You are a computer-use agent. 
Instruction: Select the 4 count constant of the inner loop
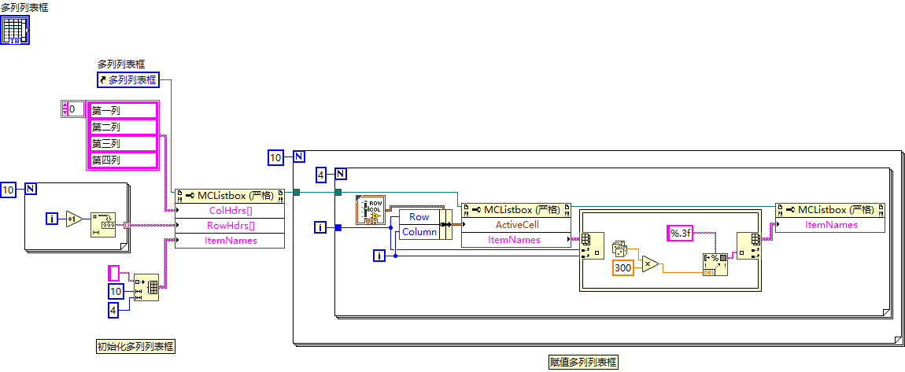[322, 174]
